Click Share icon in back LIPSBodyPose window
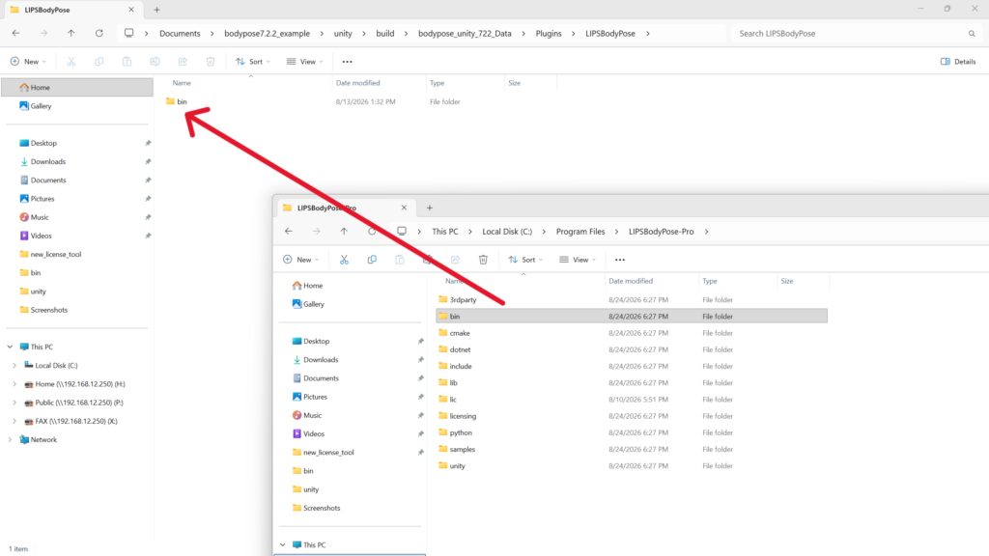 tap(183, 62)
